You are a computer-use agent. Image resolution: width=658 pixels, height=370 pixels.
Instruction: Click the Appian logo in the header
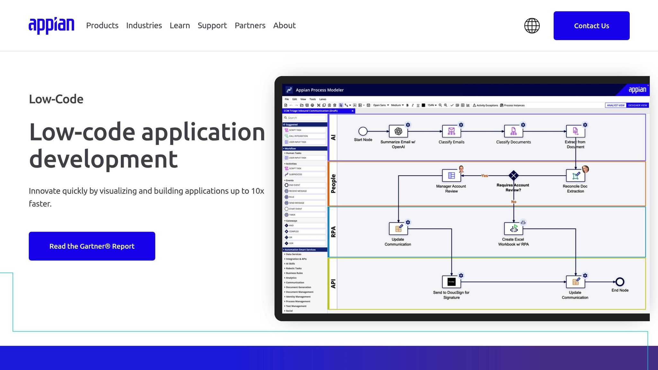pos(51,26)
